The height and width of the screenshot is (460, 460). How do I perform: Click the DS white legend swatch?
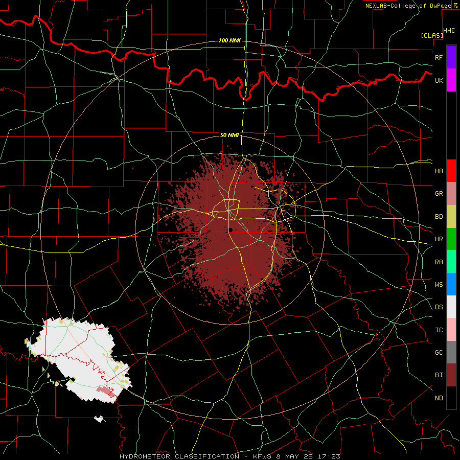(451, 307)
